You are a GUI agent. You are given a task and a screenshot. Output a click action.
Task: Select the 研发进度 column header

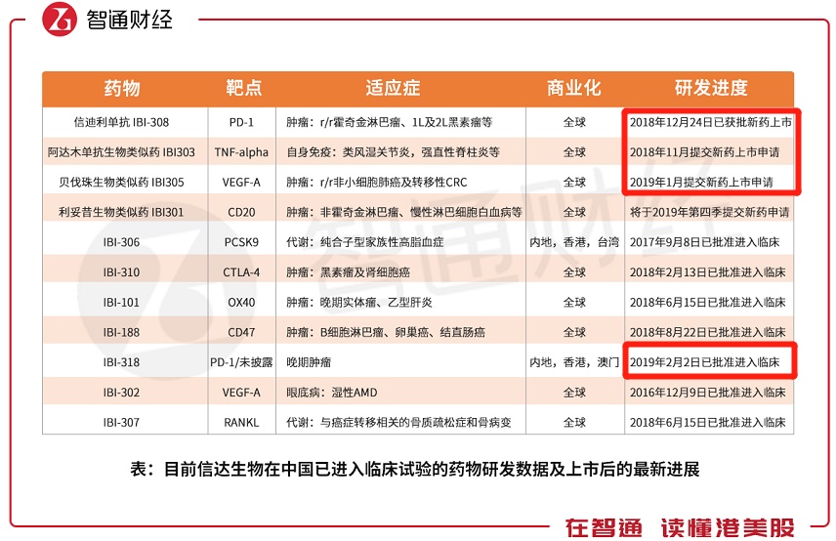[711, 88]
